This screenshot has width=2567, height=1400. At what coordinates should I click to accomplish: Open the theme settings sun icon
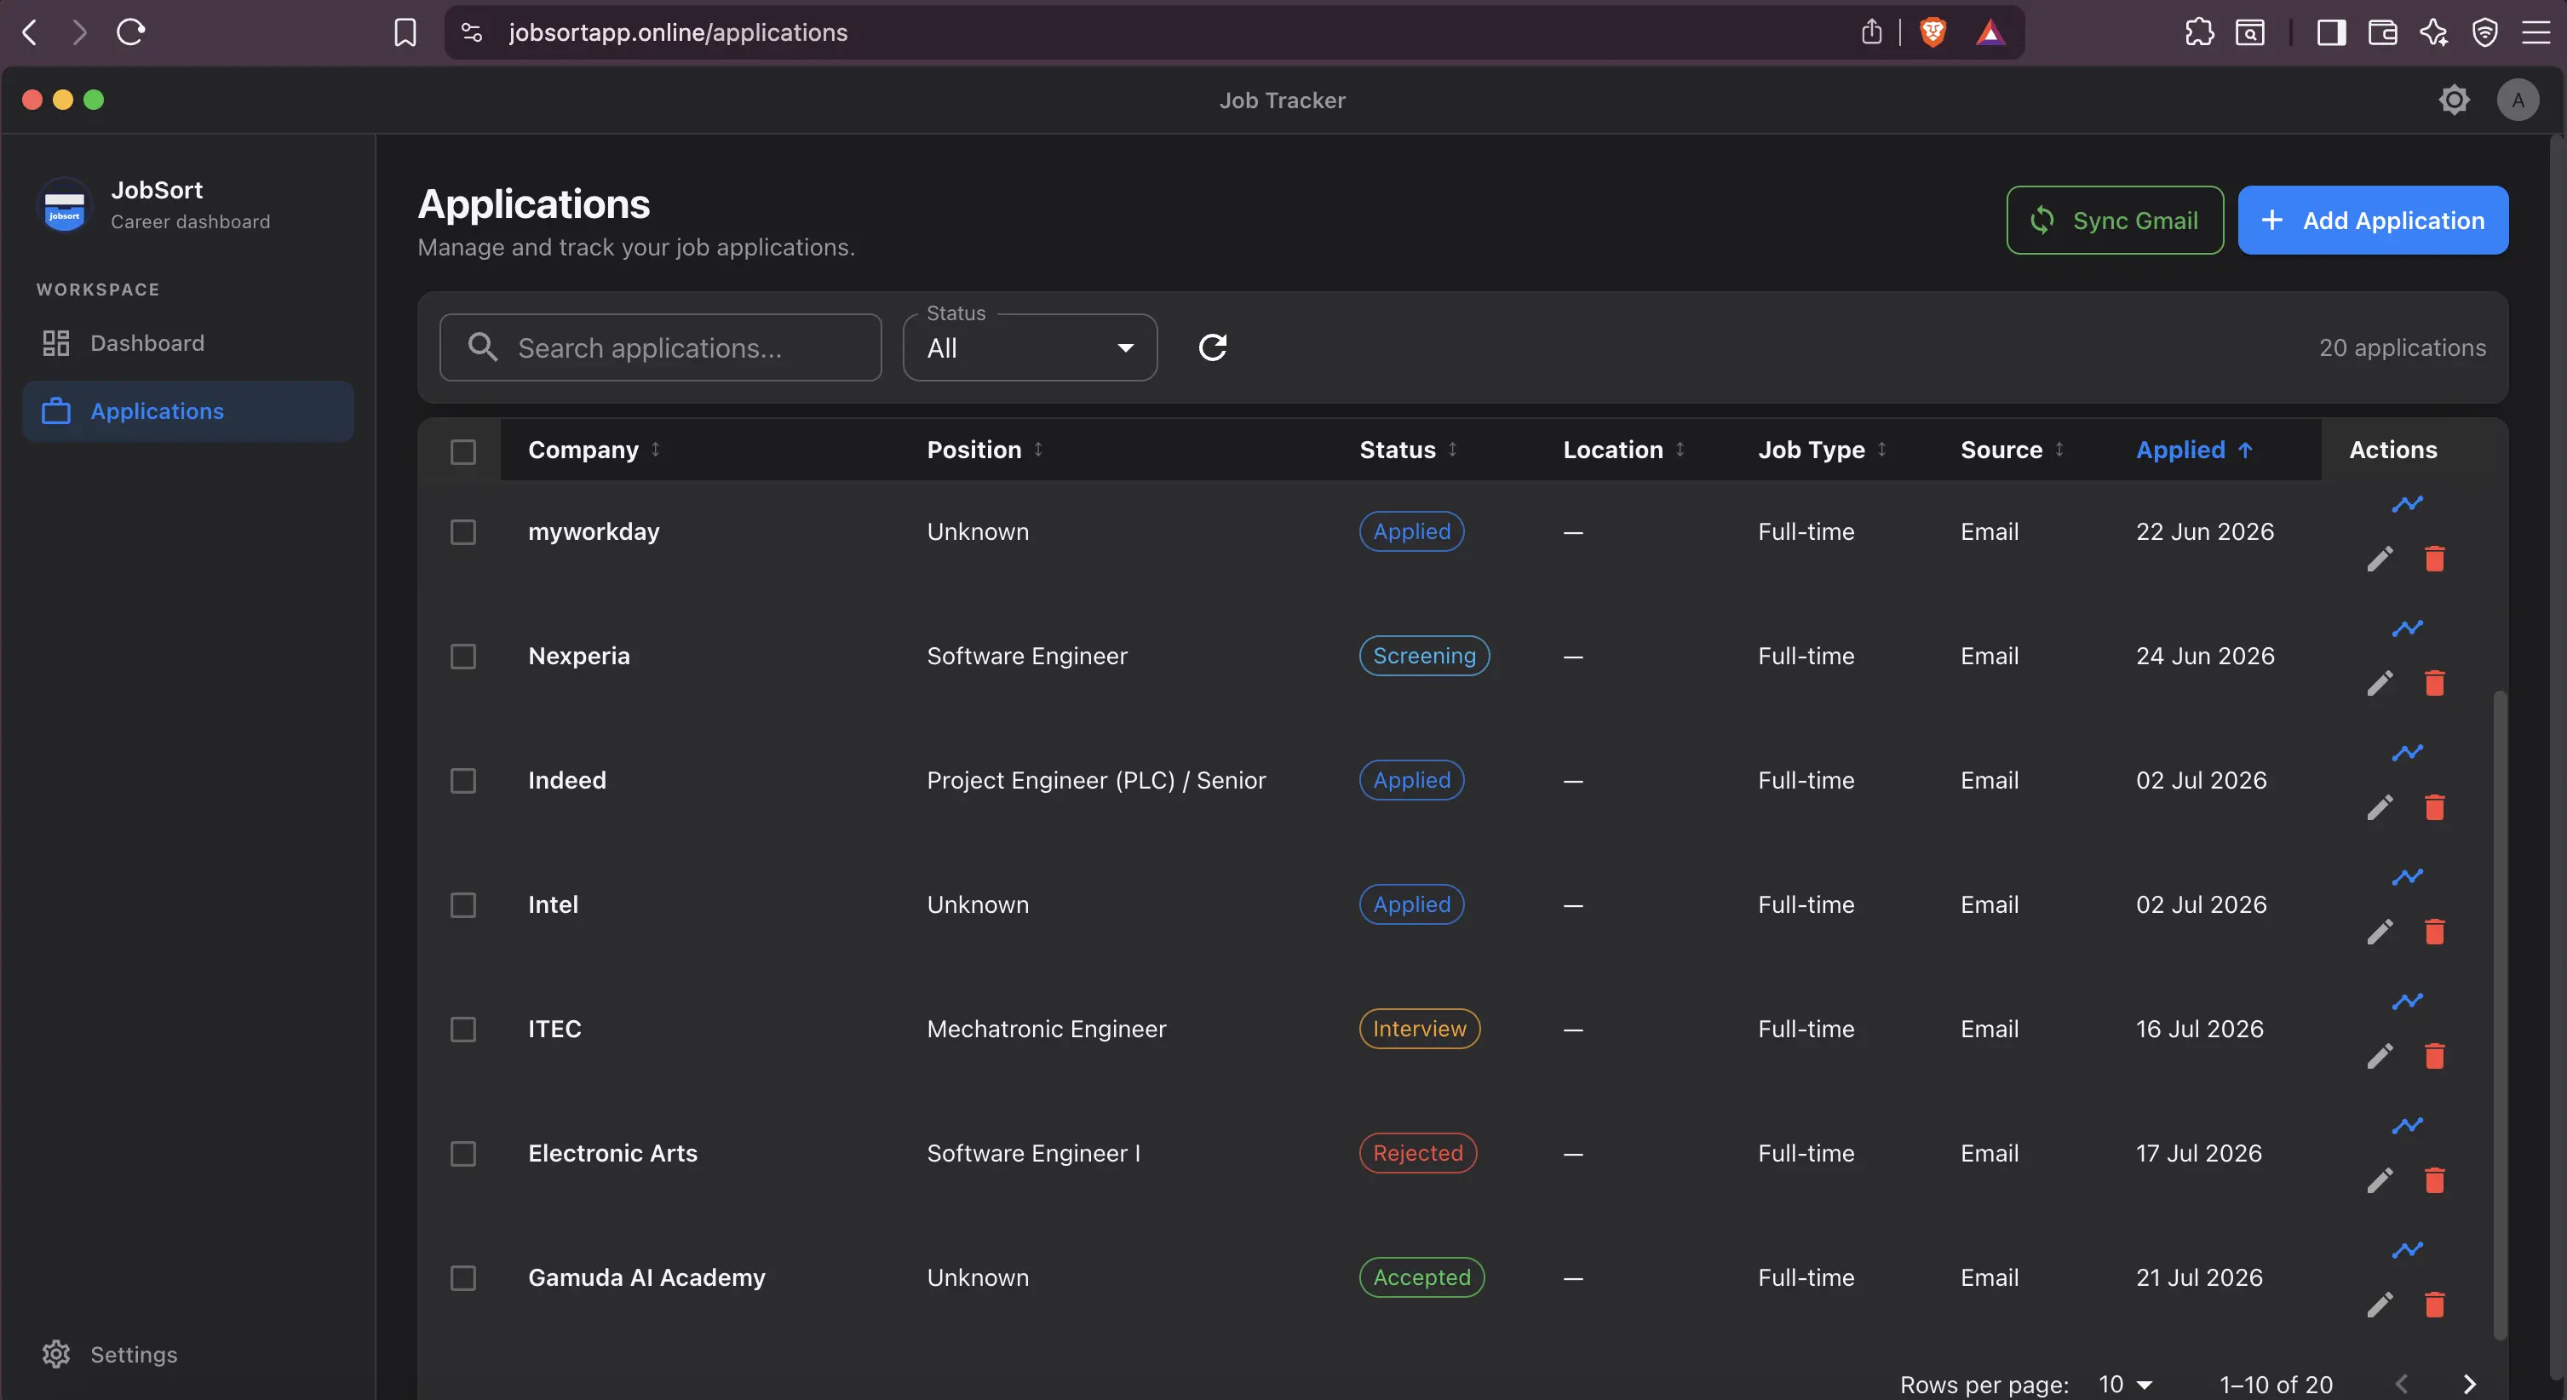point(2454,100)
